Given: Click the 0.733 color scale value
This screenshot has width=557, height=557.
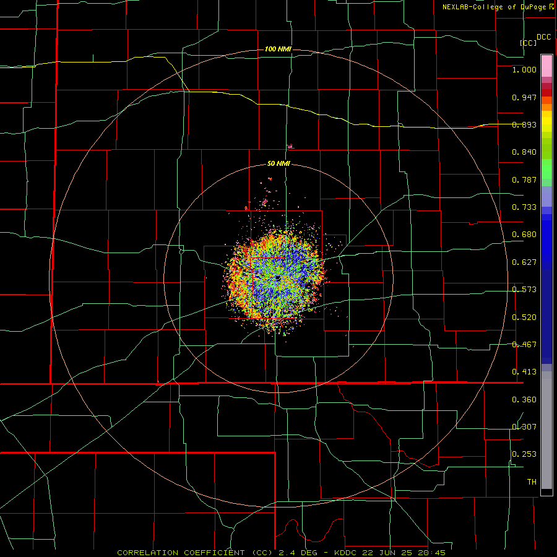Looking at the screenshot, I should (x=524, y=207).
